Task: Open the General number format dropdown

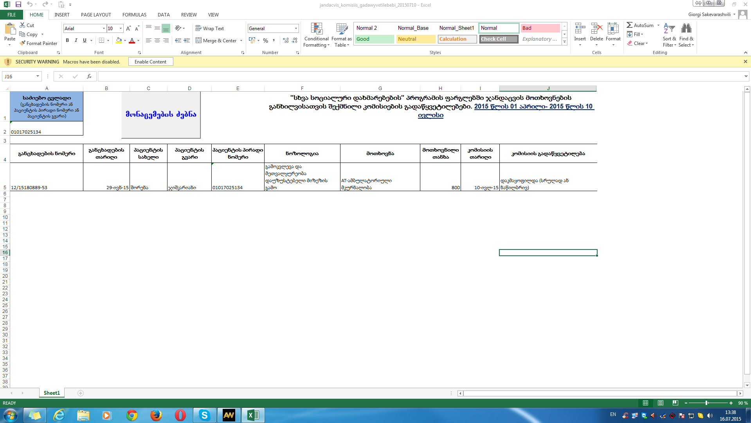Action: click(296, 29)
